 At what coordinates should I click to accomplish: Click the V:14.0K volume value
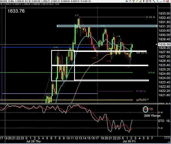point(85,1)
